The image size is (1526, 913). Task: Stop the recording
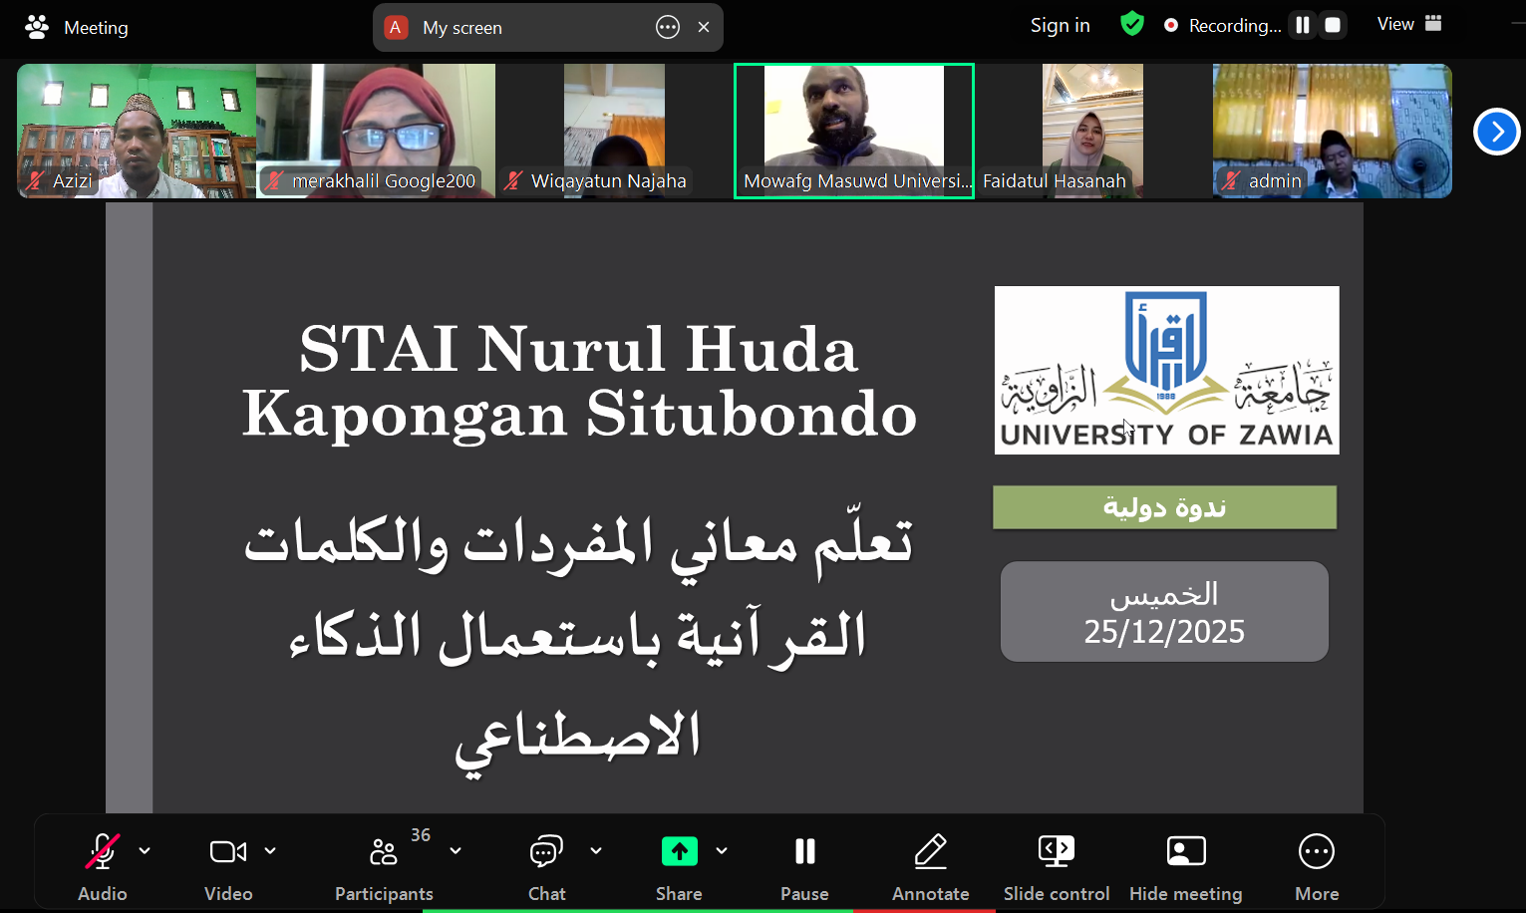point(1333,26)
